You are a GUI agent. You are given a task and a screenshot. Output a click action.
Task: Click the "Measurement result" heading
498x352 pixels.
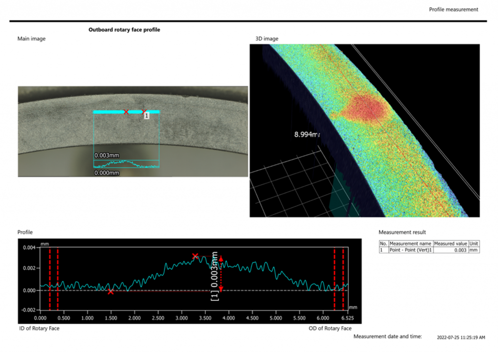[402, 232]
